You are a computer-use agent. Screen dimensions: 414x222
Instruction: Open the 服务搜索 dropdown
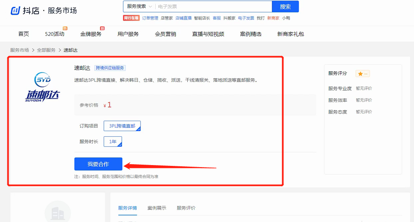(x=139, y=6)
